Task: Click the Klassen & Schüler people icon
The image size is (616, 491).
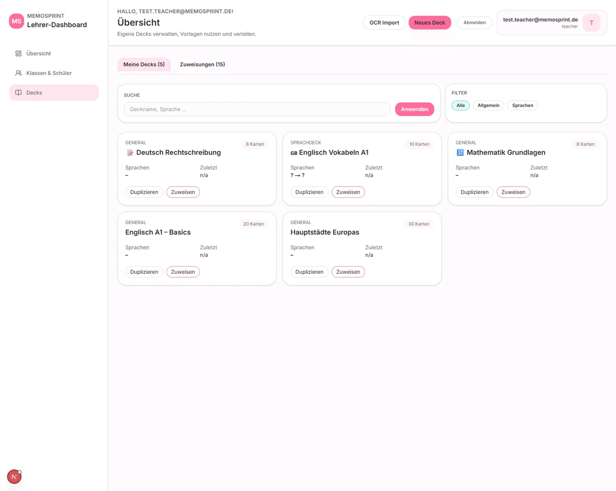Action: [x=18, y=73]
